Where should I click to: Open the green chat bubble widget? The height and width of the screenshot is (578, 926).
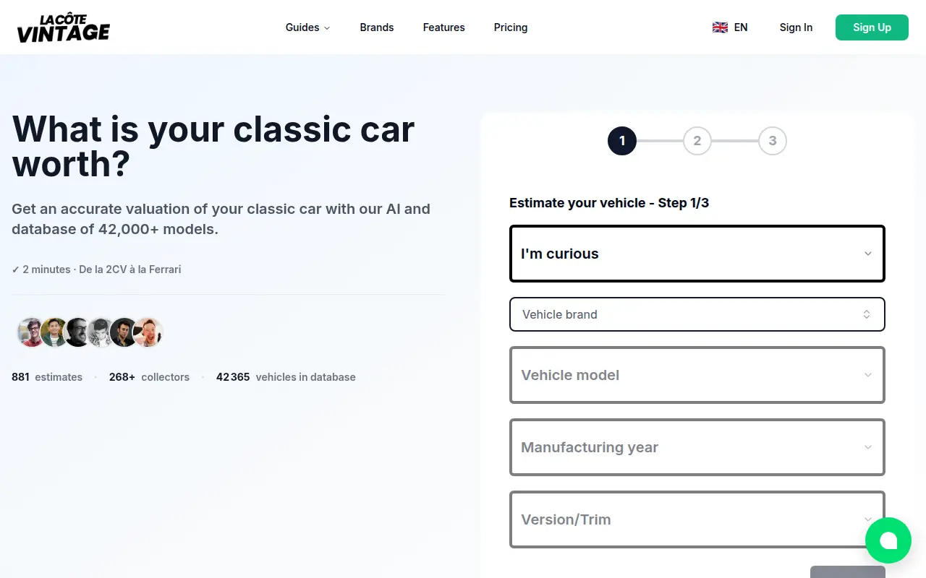pyautogui.click(x=888, y=540)
